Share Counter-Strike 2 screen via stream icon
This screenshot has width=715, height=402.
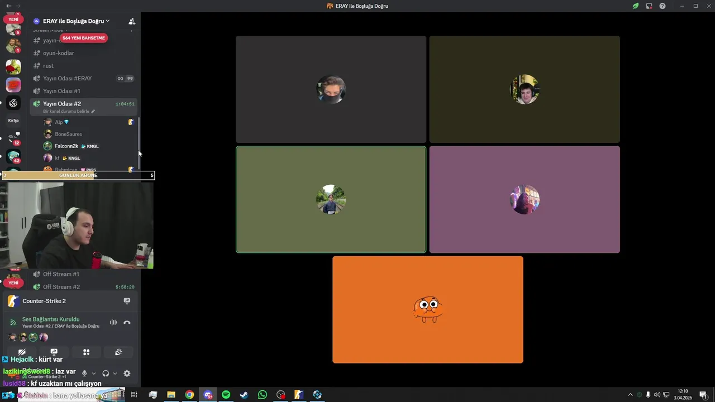(x=127, y=301)
